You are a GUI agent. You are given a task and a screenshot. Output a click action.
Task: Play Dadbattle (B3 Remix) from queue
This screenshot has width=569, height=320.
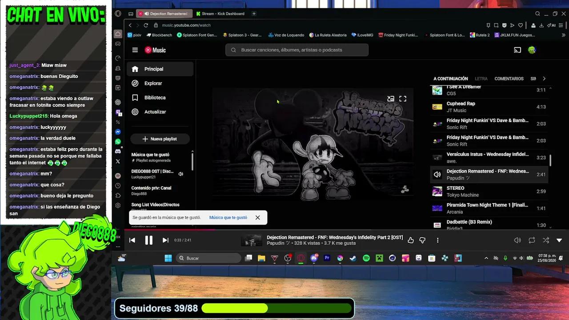click(489, 224)
